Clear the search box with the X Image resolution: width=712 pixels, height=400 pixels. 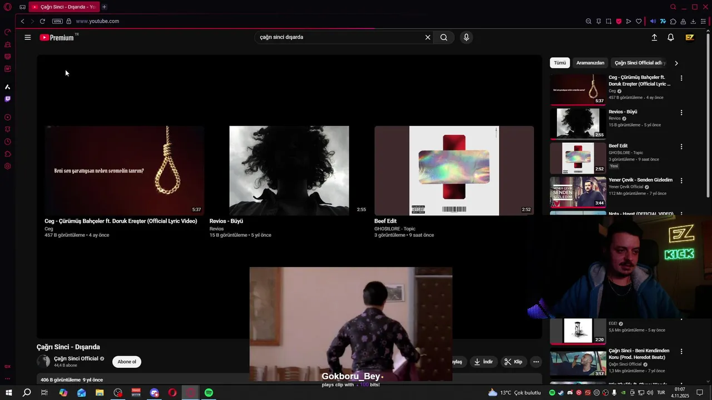point(428,37)
